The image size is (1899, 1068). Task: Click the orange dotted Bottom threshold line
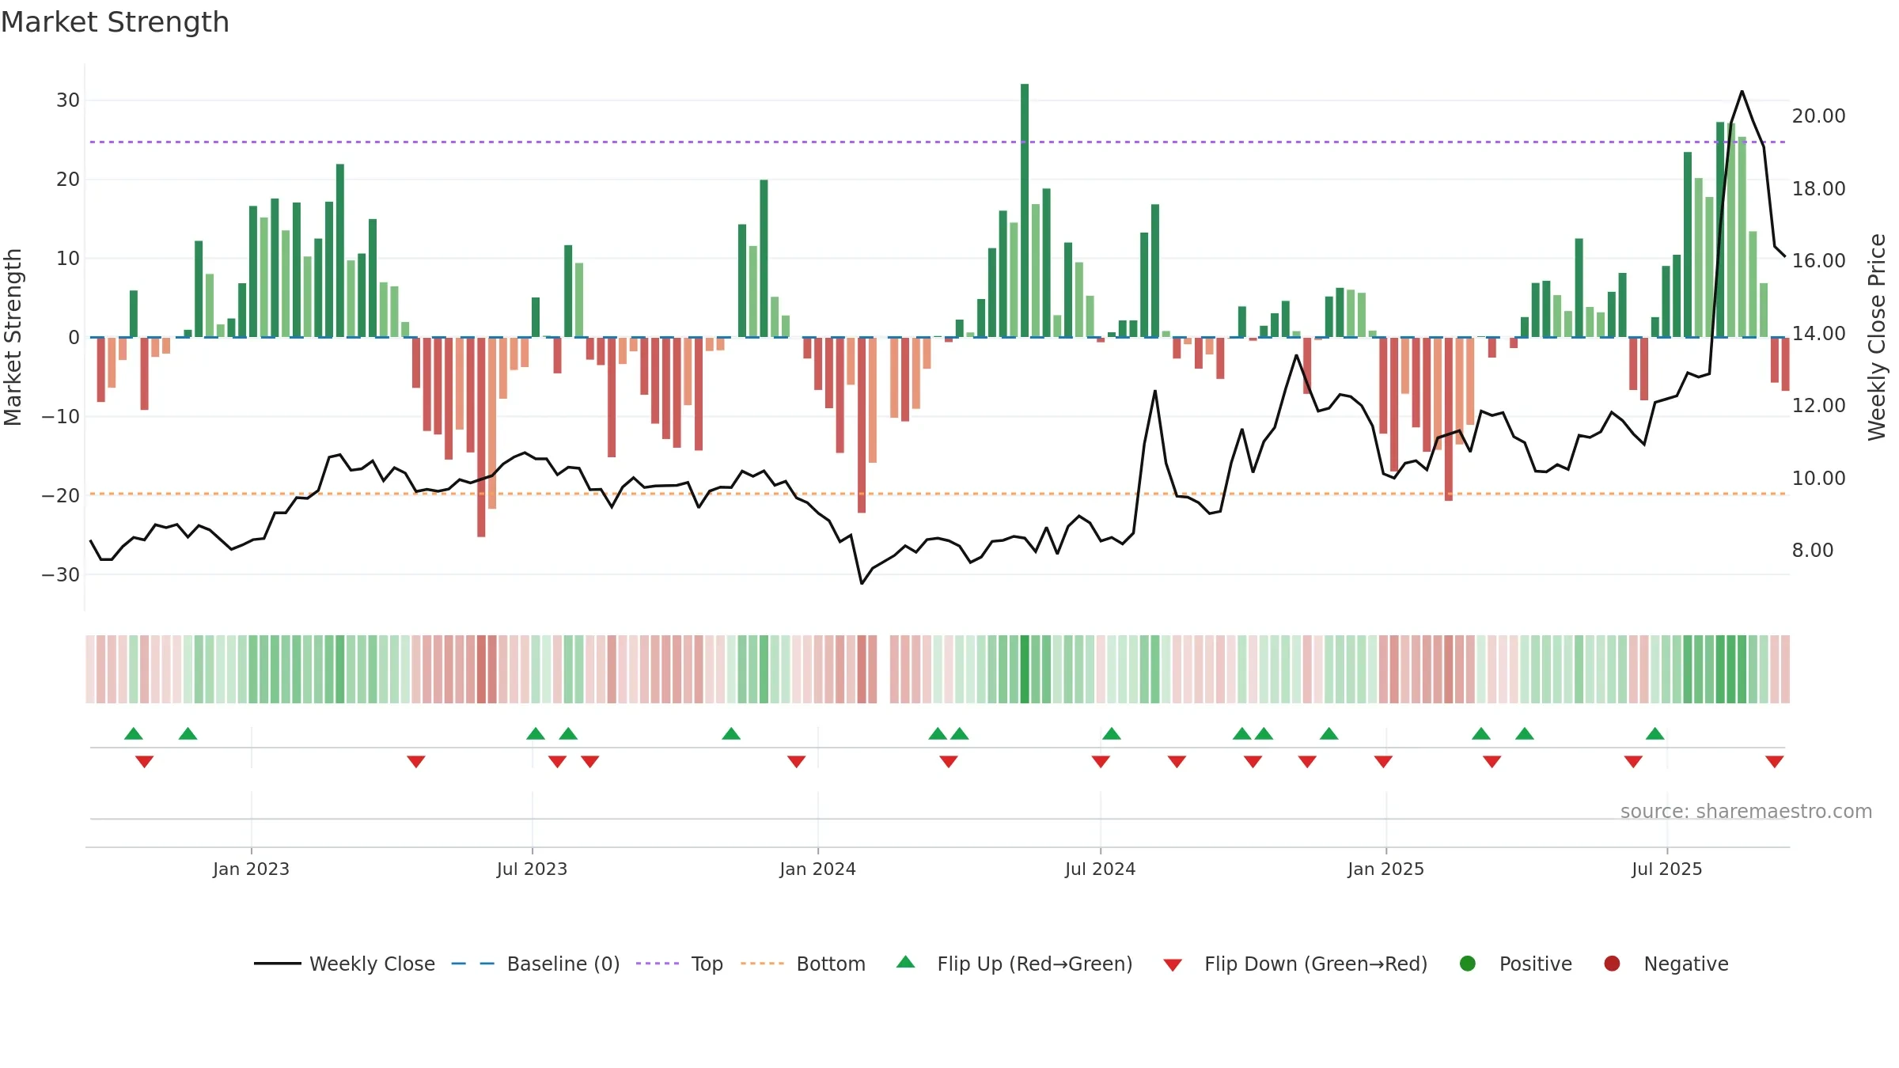938,494
